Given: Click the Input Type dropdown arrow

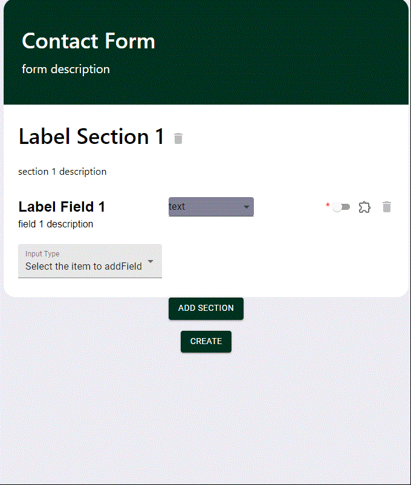Looking at the screenshot, I should pyautogui.click(x=150, y=261).
